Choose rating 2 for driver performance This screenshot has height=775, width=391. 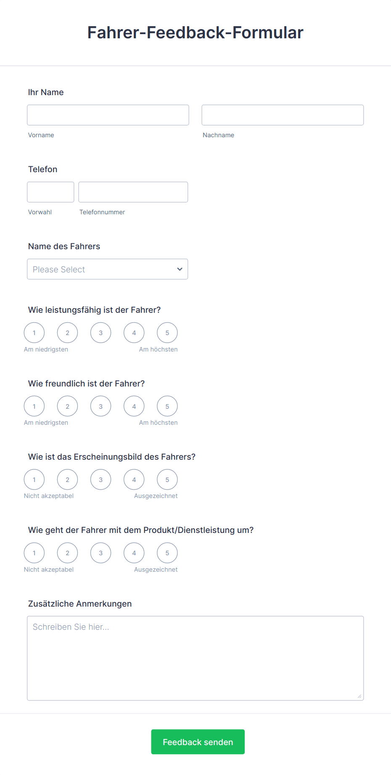coord(67,333)
